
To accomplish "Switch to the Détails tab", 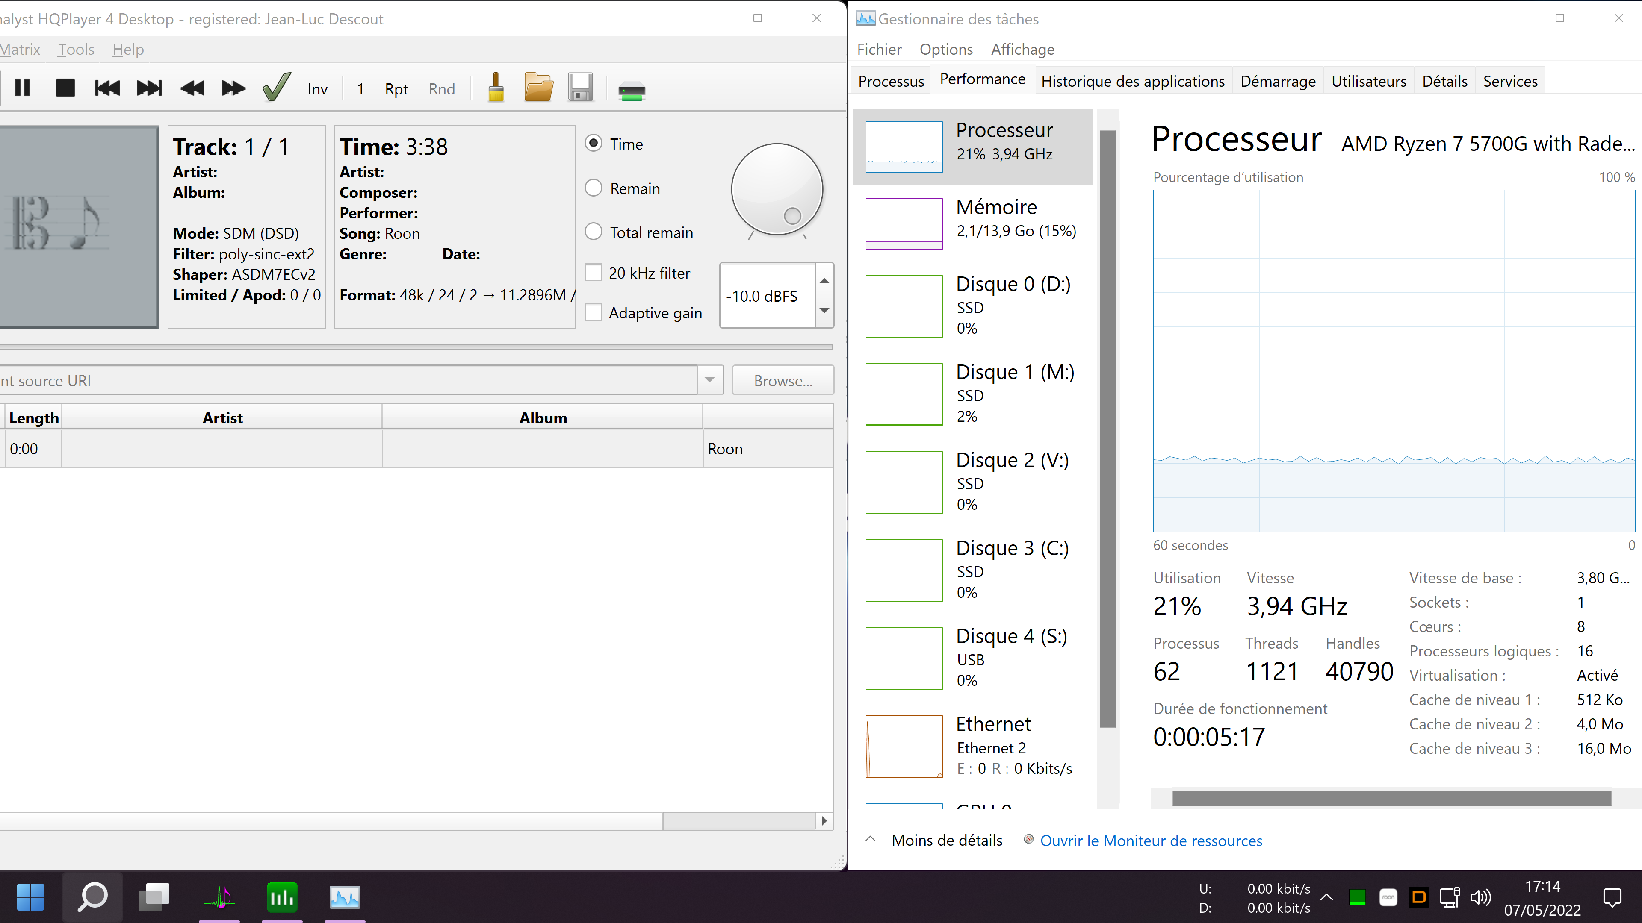I will pyautogui.click(x=1444, y=81).
